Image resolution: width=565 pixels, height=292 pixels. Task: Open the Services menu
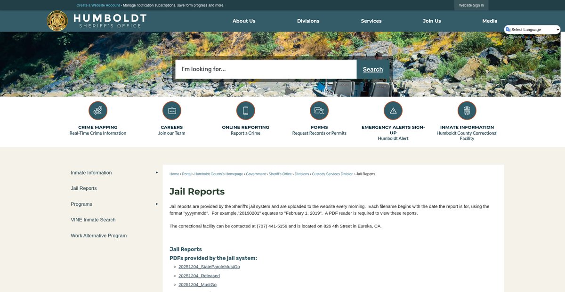(371, 21)
